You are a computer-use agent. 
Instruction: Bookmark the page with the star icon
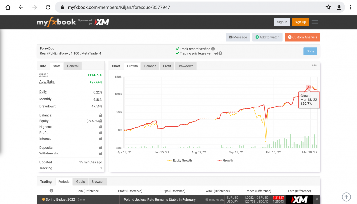(328, 7)
